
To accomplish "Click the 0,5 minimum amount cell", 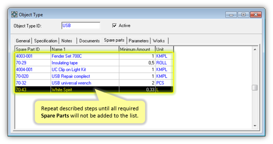I will pyautogui.click(x=137, y=63).
